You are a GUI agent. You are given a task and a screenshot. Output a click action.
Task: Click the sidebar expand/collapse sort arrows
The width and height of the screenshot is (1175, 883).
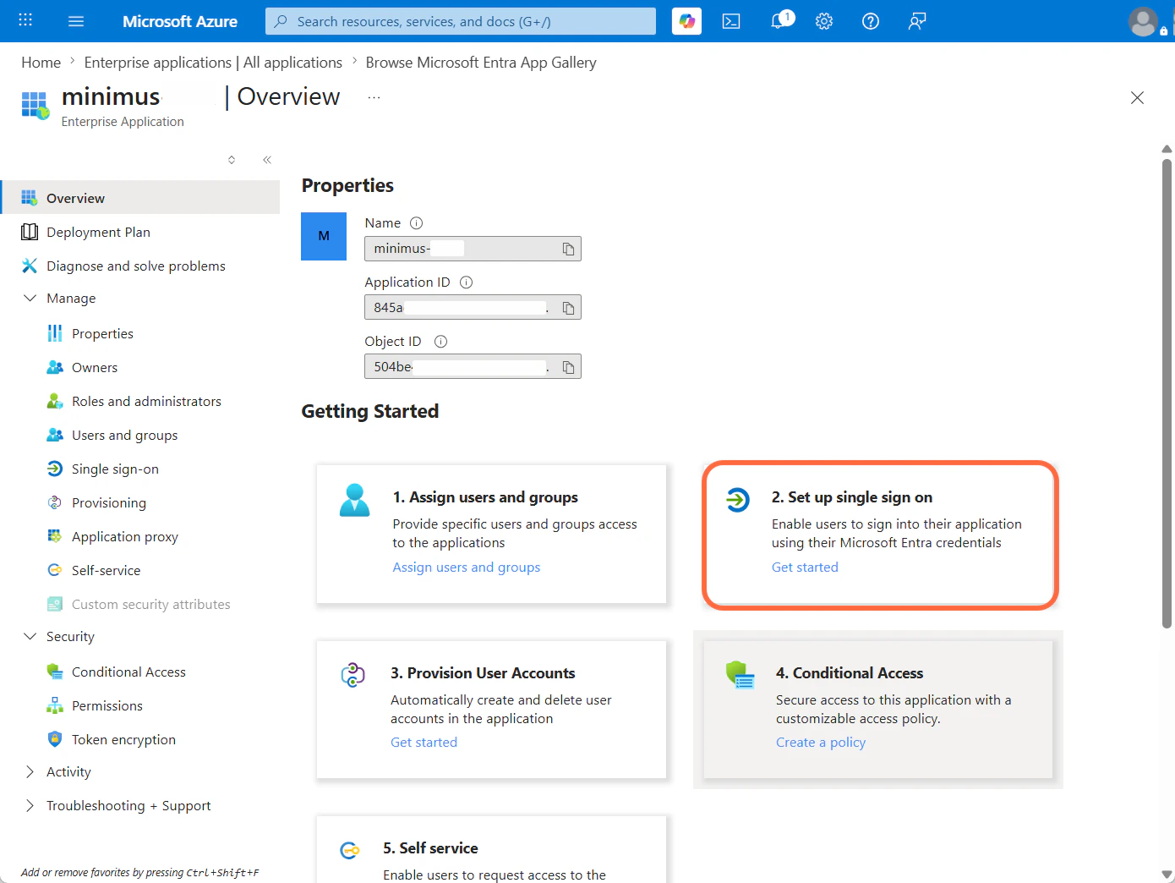coord(232,160)
